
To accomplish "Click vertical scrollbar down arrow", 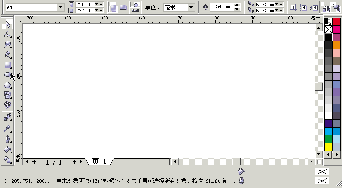I will point(319,154).
